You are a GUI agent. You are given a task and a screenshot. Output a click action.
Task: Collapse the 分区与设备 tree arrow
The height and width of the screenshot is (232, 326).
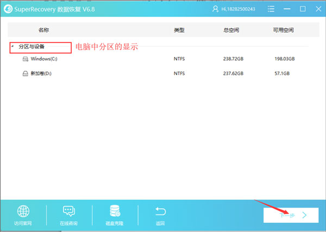point(12,47)
